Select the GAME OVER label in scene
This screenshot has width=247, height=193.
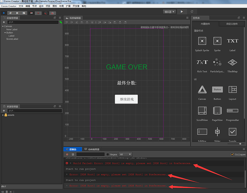(x=127, y=67)
